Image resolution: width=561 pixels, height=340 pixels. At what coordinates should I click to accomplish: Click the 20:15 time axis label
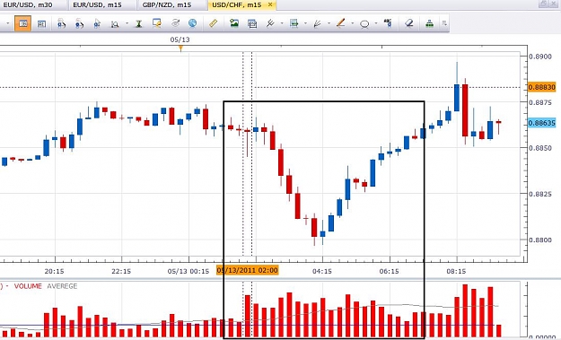(55, 271)
